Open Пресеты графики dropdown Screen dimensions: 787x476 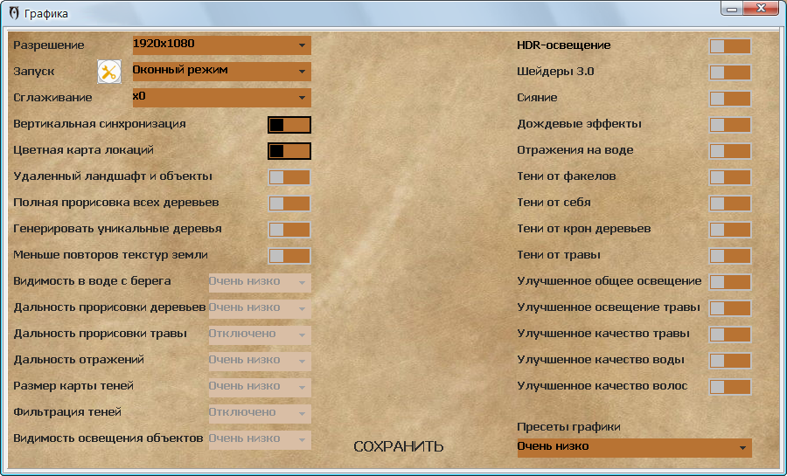click(x=634, y=447)
